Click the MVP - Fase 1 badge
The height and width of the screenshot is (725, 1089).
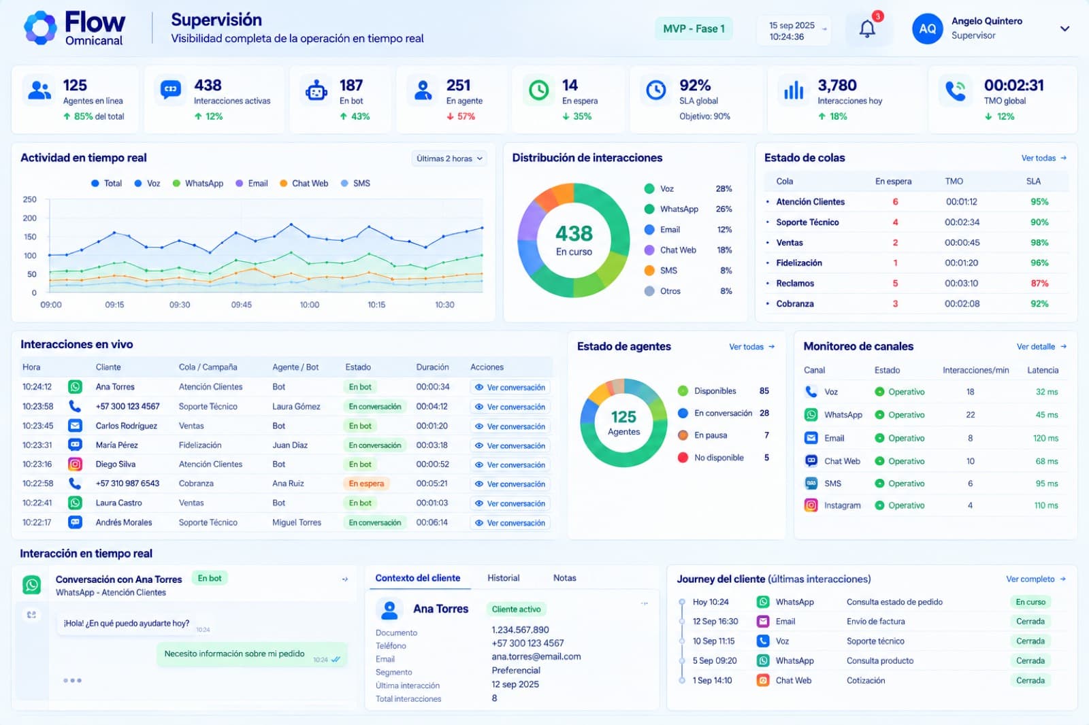(x=694, y=29)
